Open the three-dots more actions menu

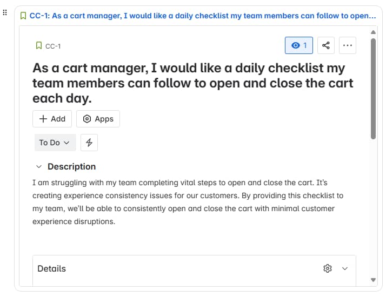pyautogui.click(x=348, y=45)
